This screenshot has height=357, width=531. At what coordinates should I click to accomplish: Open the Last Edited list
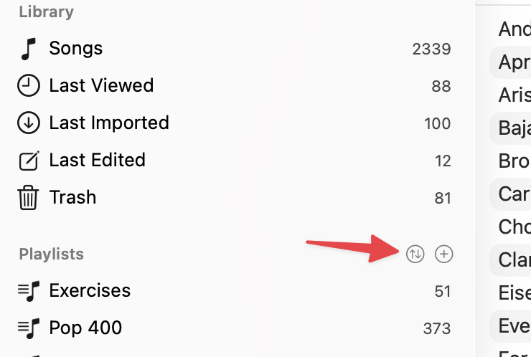tap(97, 161)
